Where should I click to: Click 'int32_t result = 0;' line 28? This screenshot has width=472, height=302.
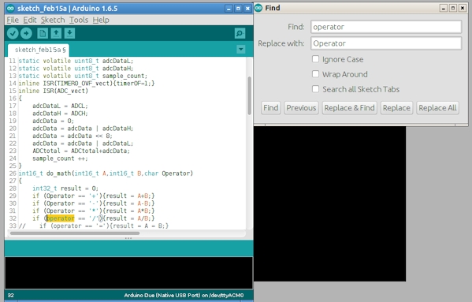coord(65,188)
